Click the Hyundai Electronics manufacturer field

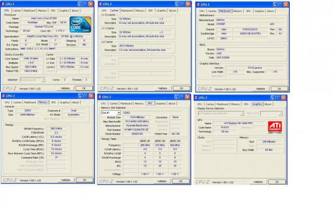click(x=138, y=125)
